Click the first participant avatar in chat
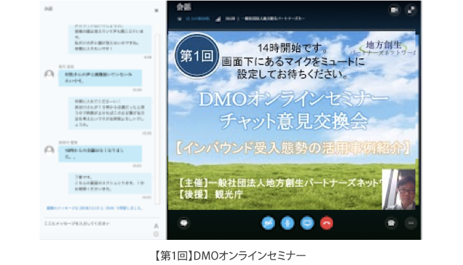The width and height of the screenshot is (463, 265). click(x=49, y=74)
